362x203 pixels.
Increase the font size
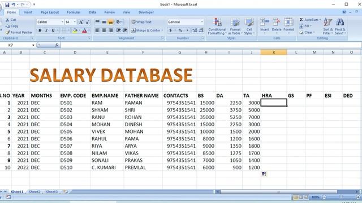(x=81, y=22)
